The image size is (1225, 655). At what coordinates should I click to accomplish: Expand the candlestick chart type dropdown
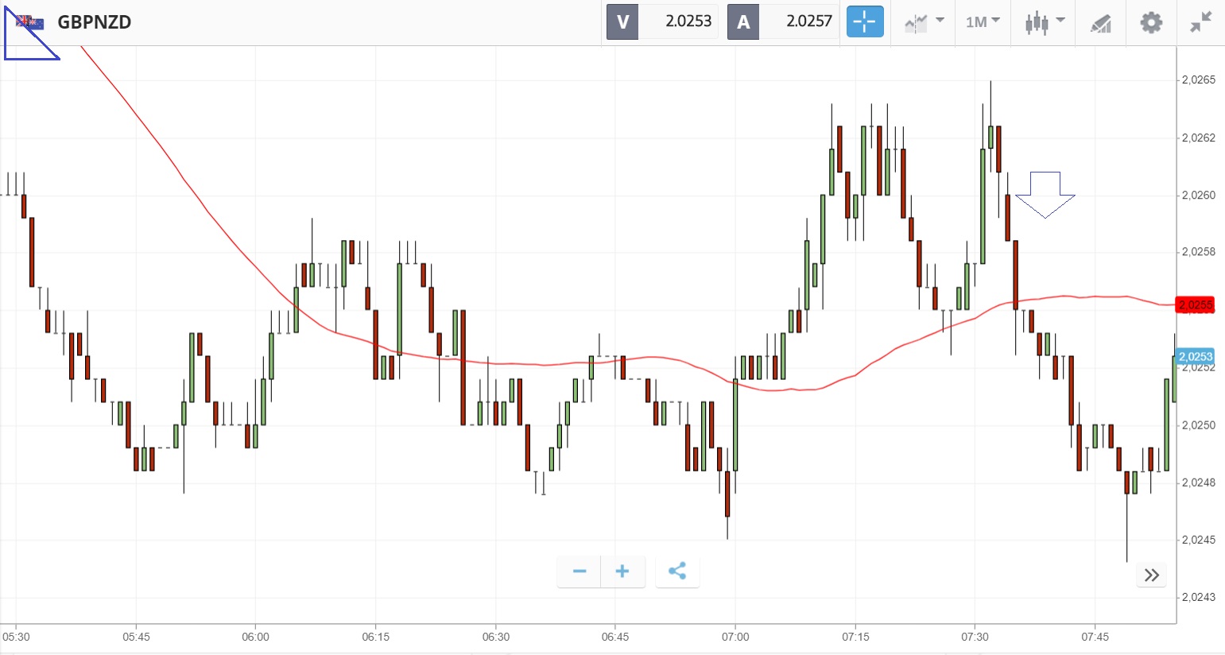tap(1044, 21)
